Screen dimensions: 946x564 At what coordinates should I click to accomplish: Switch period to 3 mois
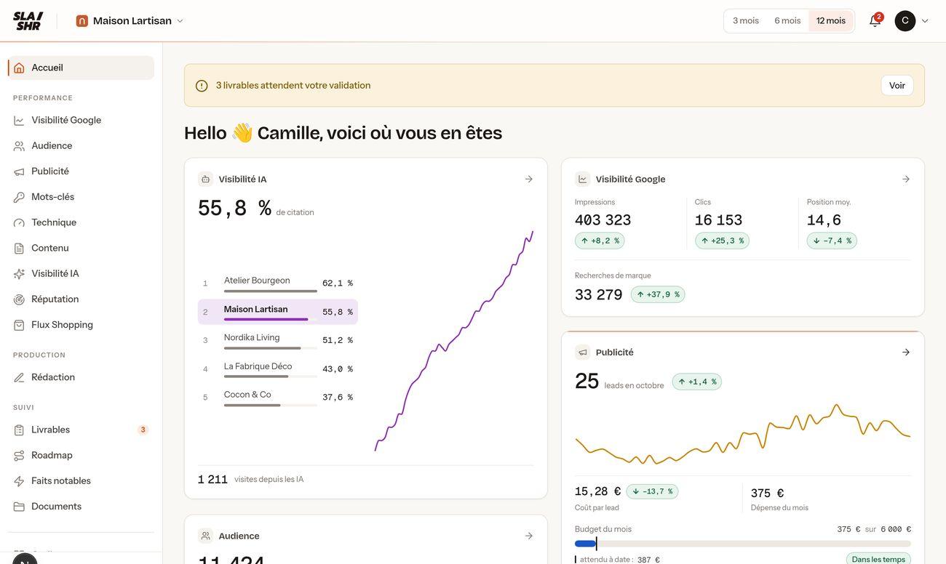(x=746, y=20)
